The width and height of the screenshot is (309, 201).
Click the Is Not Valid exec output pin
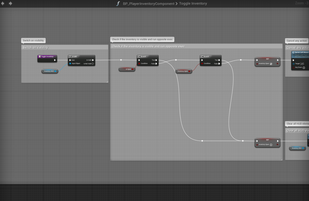(93, 63)
